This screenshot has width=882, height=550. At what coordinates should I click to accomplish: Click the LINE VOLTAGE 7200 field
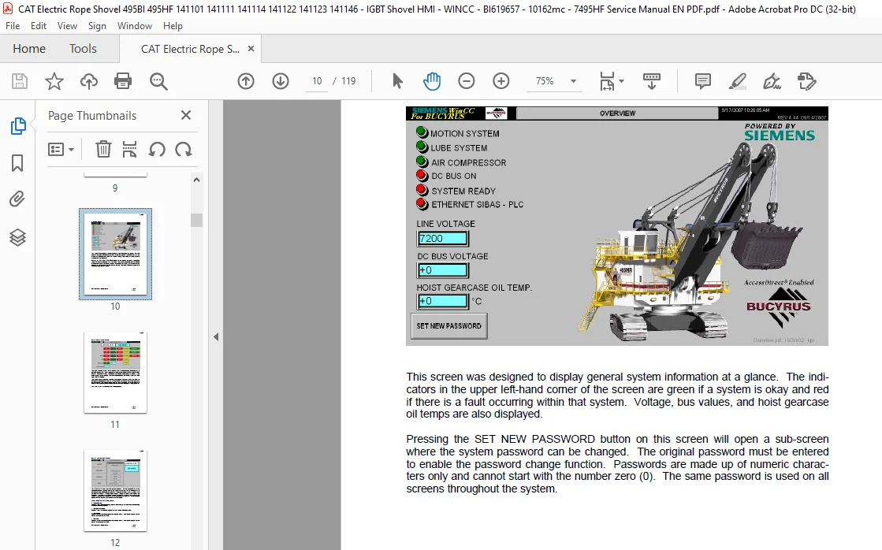coord(443,239)
